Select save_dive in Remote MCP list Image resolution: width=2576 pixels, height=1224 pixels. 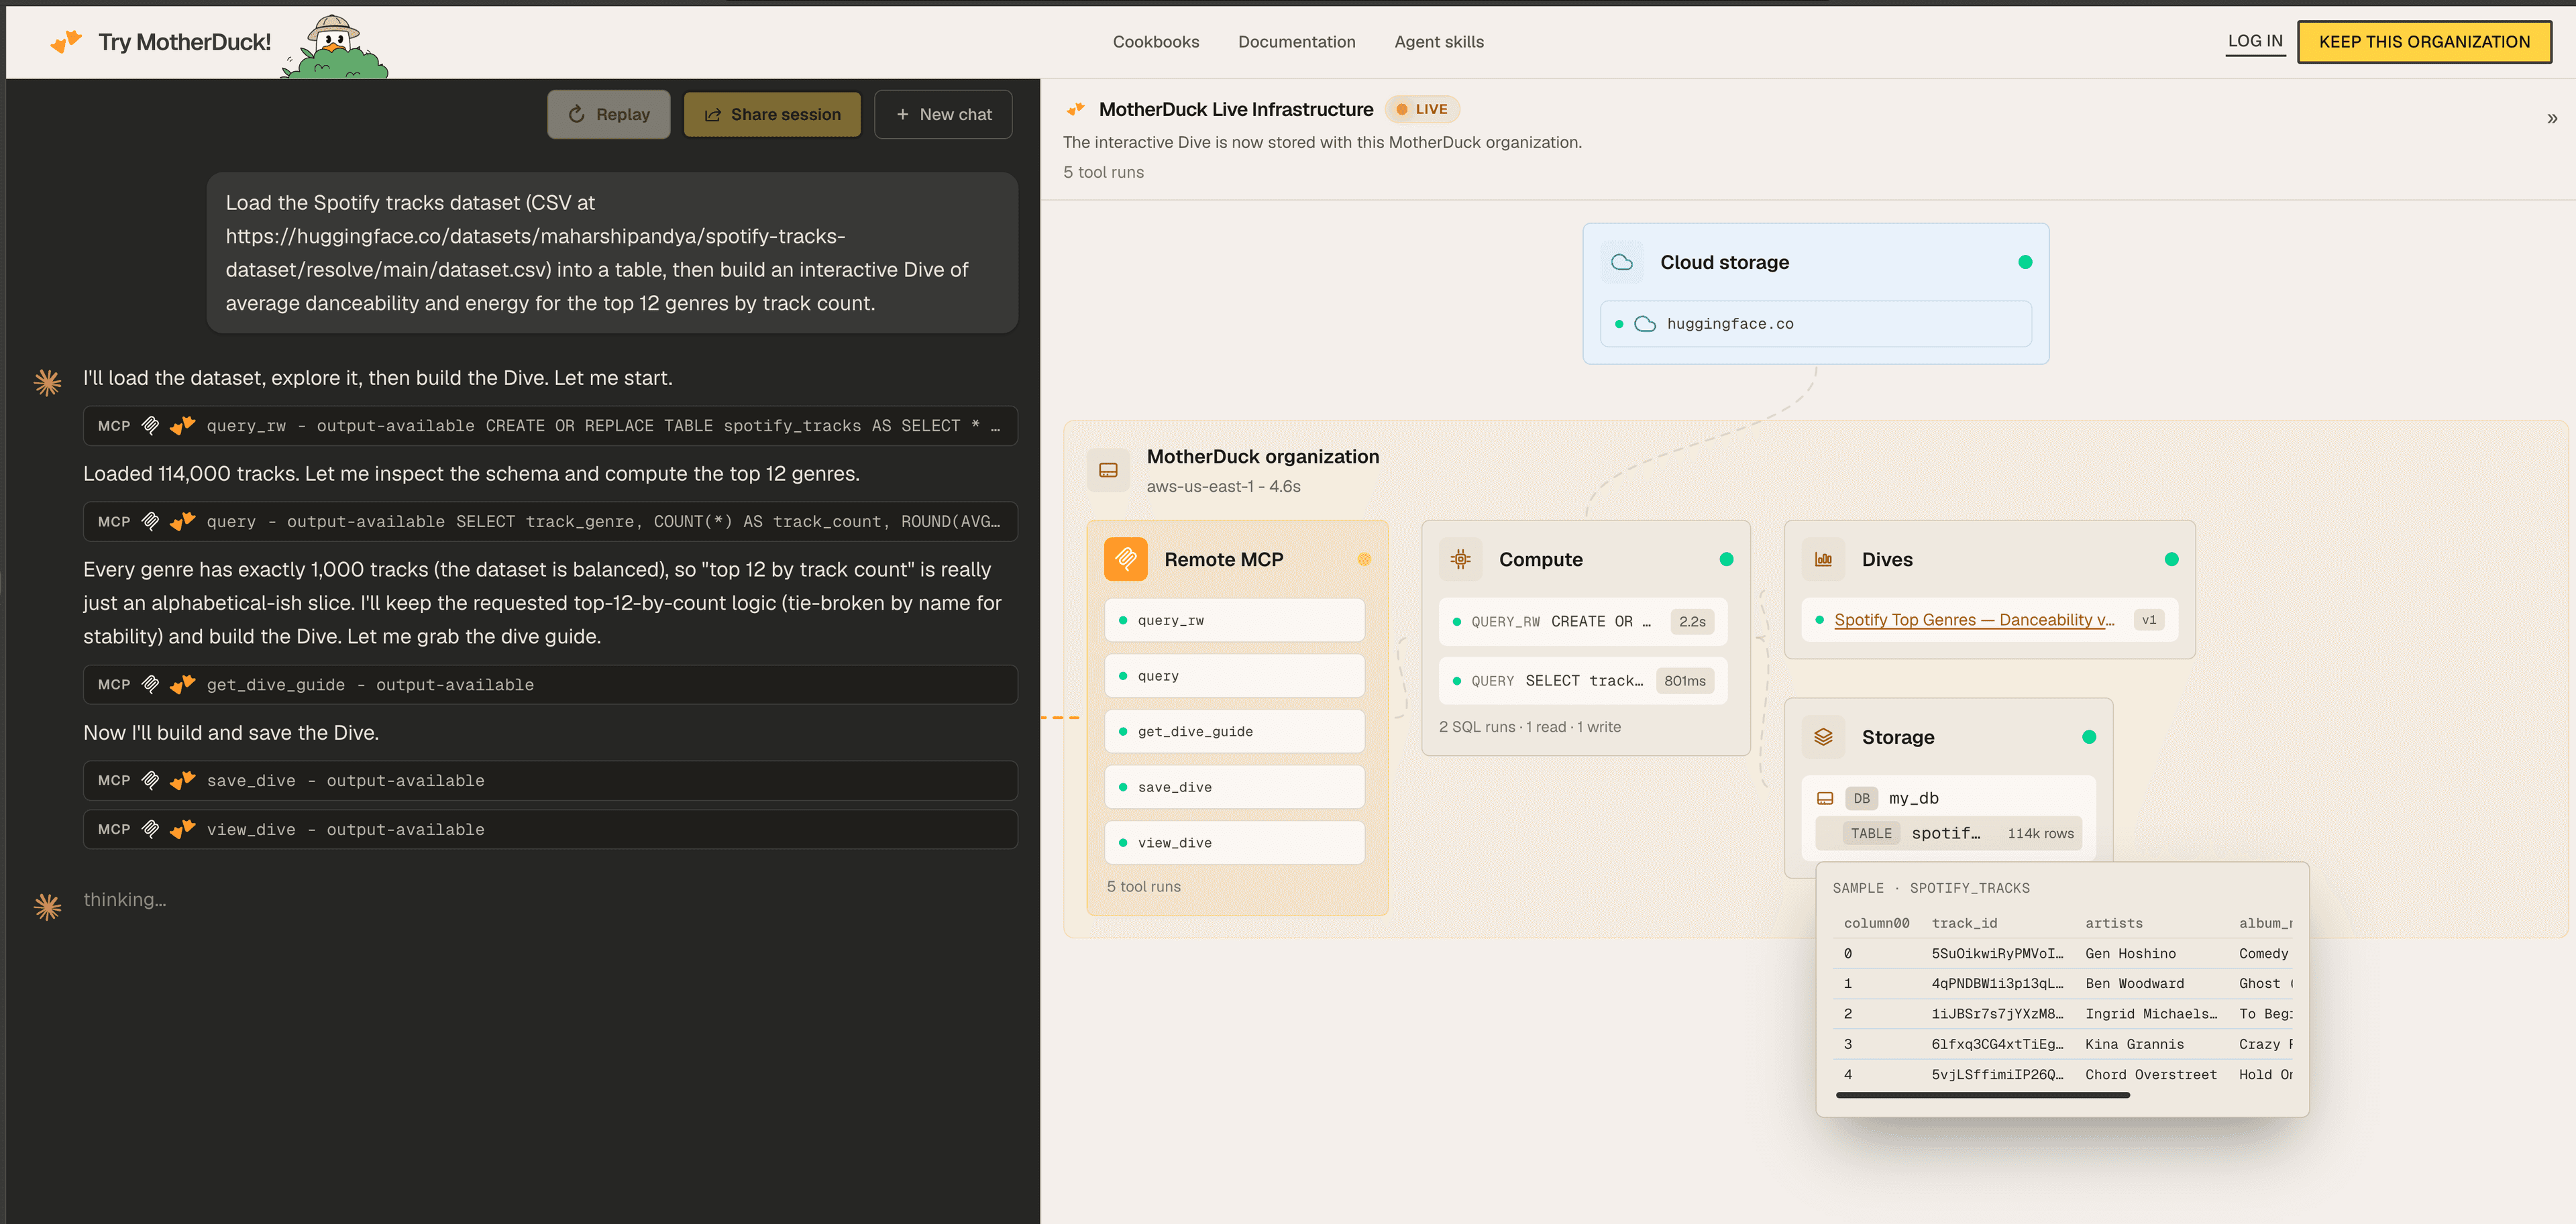[x=1234, y=787]
